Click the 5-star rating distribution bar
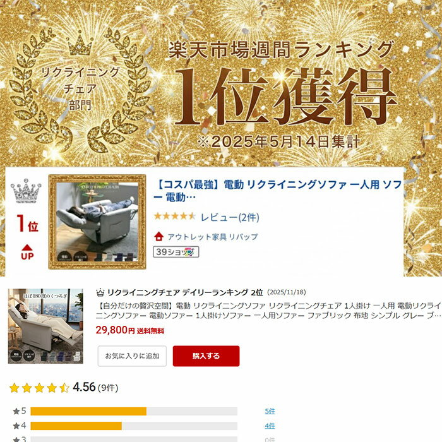442x442 pixels. 134,411
